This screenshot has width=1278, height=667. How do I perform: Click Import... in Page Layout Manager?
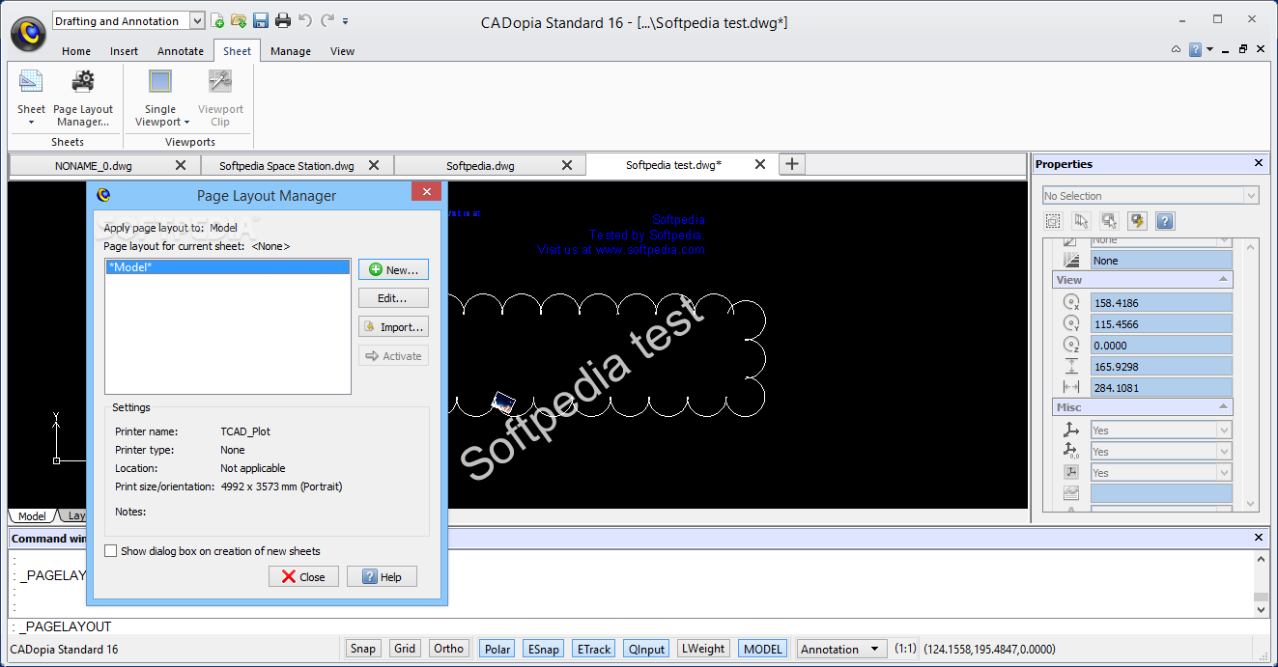pyautogui.click(x=393, y=327)
